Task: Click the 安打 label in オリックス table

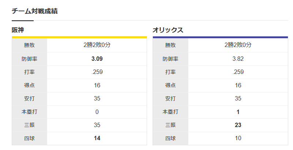Action: (x=170, y=98)
